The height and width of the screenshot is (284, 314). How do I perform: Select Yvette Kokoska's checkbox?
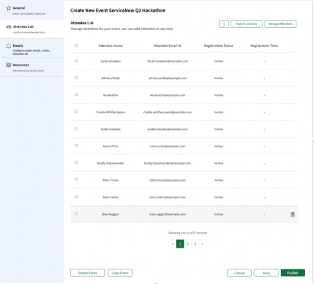pos(76,128)
